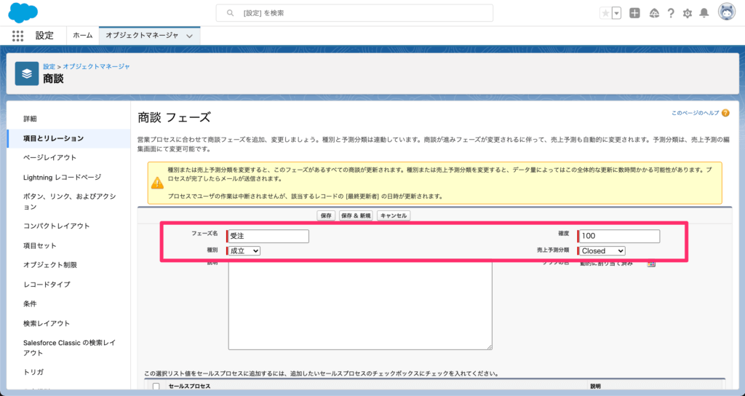Focus the [設定] を検索 search box
The width and height of the screenshot is (745, 396).
pos(354,13)
